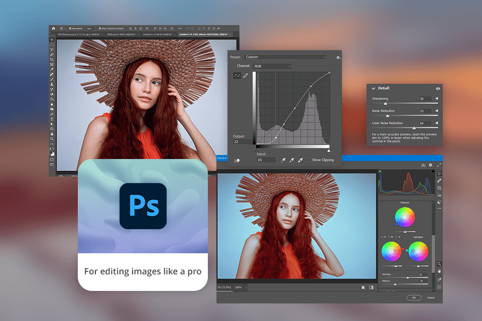Image resolution: width=482 pixels, height=321 pixels.
Task: Click the Midtones color wheel
Action: coord(405,217)
